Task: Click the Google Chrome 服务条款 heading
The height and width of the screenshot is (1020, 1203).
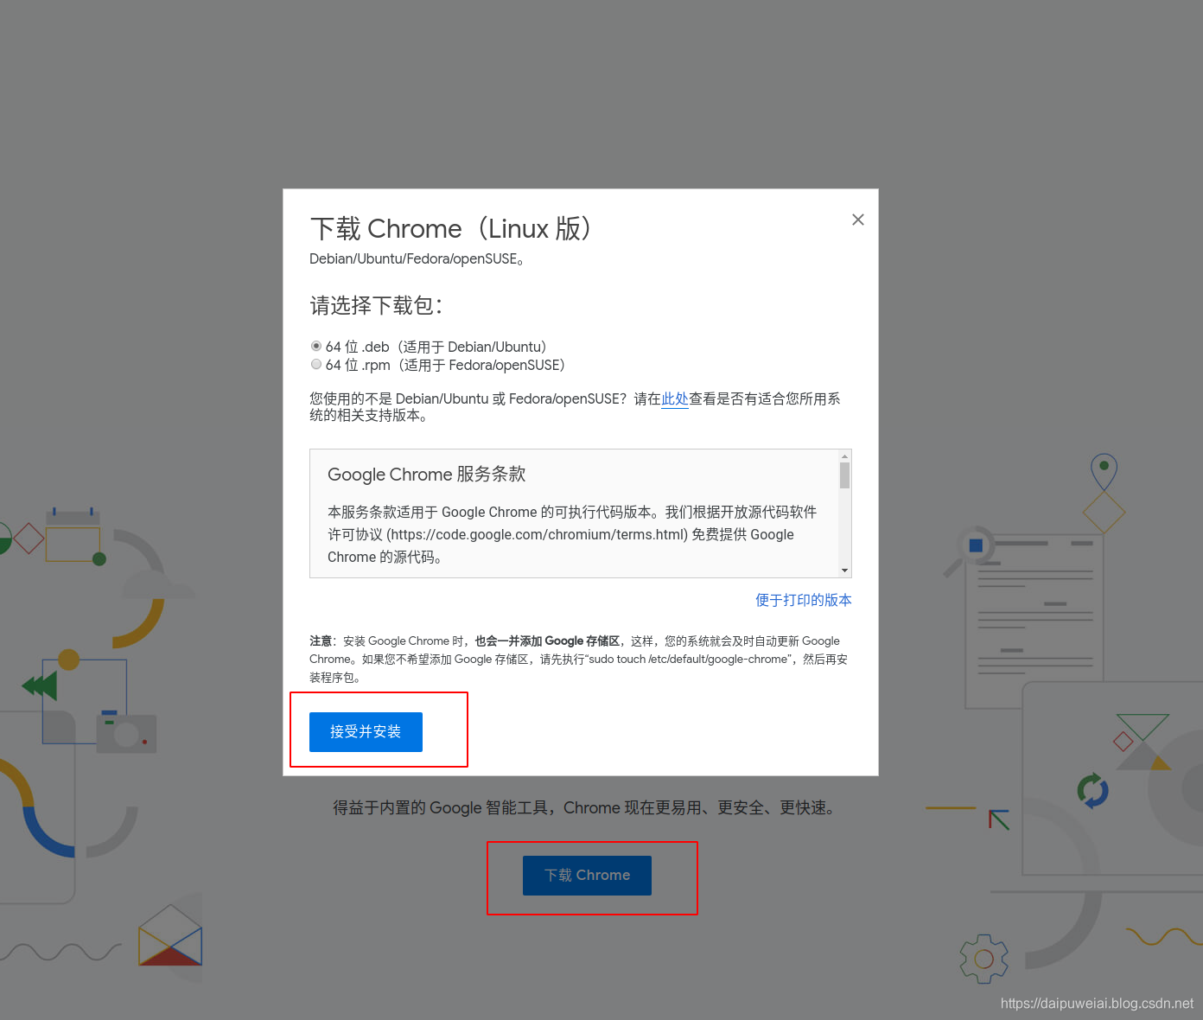Action: [426, 475]
